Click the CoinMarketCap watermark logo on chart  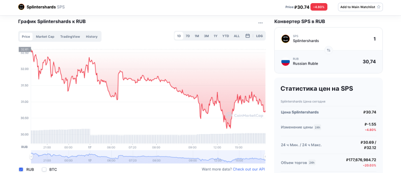coord(229,115)
